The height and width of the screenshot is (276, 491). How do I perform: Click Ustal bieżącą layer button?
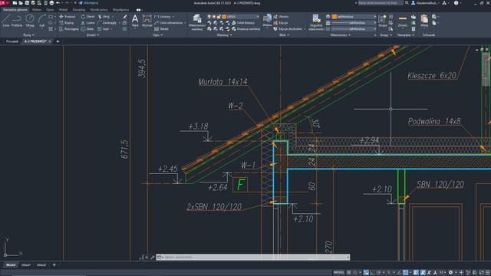click(243, 23)
